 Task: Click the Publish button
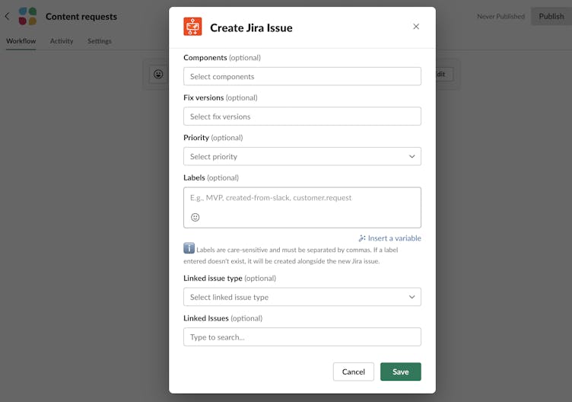point(551,17)
